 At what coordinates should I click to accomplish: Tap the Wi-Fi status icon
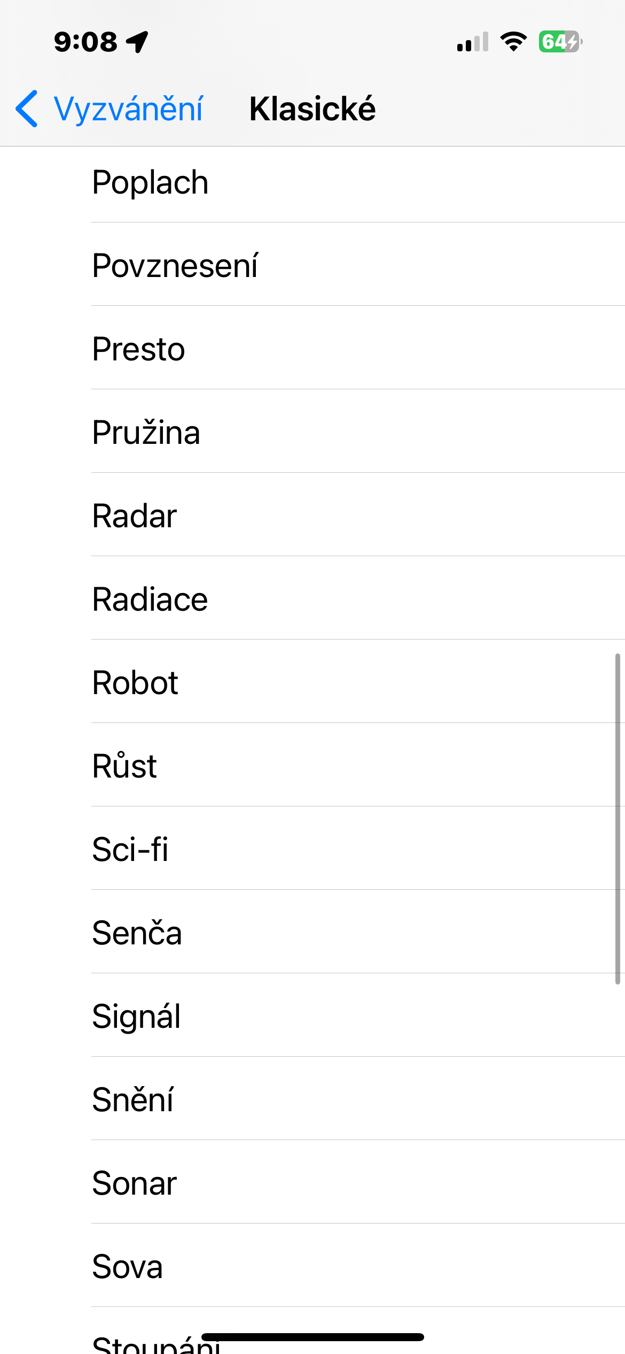pos(513,42)
